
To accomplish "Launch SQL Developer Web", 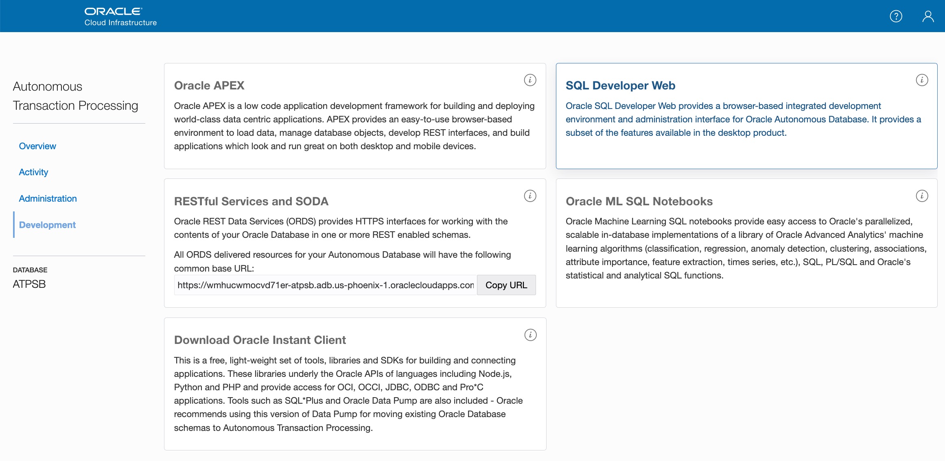I will [x=620, y=85].
